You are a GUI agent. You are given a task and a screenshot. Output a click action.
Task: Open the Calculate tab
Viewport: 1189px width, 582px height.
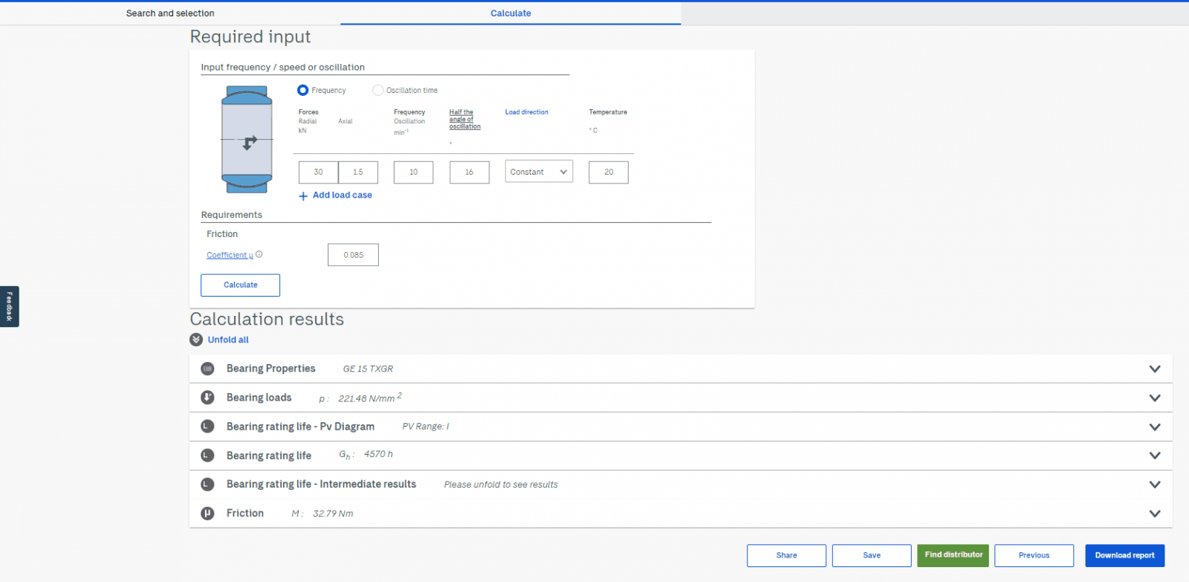tap(511, 13)
